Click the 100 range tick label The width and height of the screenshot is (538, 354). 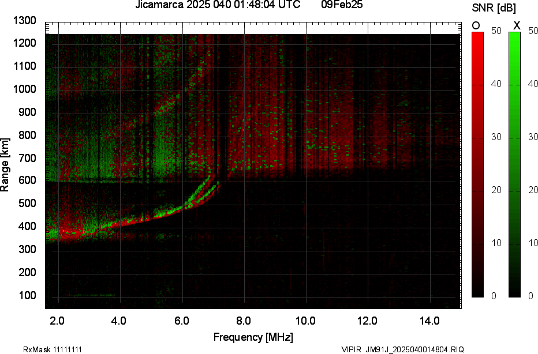tap(28, 295)
